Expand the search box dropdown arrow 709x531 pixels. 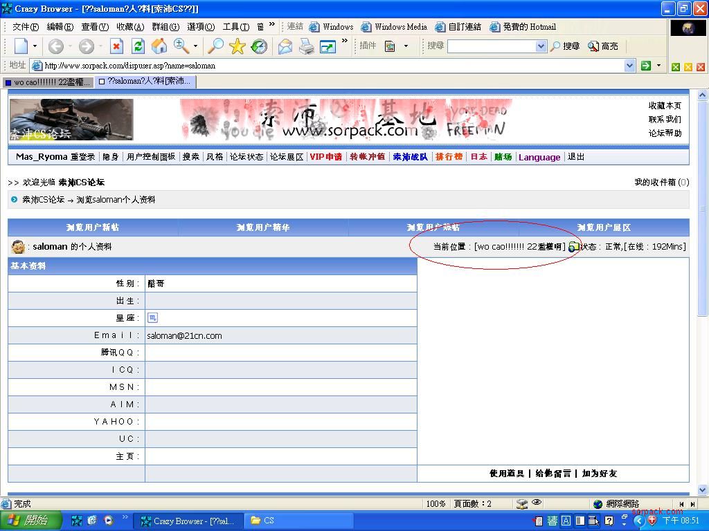pos(541,46)
